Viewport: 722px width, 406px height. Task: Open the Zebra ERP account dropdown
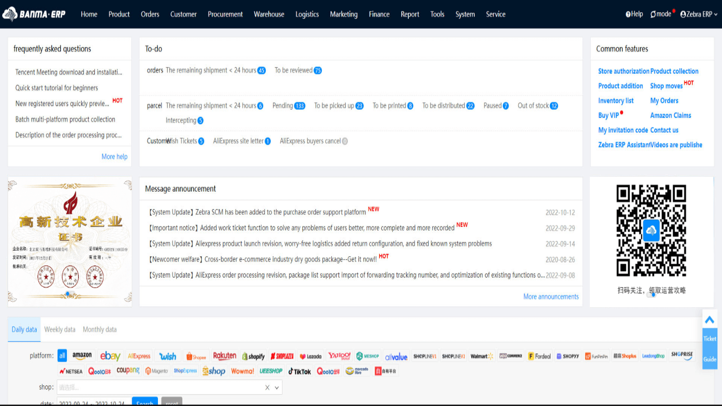[699, 14]
